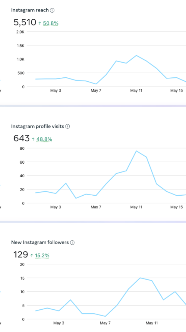The image size is (186, 332).
Task: Click the 1.0K axis label on reach chart
Action: click(21, 59)
